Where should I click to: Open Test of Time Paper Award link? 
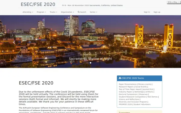130,89
